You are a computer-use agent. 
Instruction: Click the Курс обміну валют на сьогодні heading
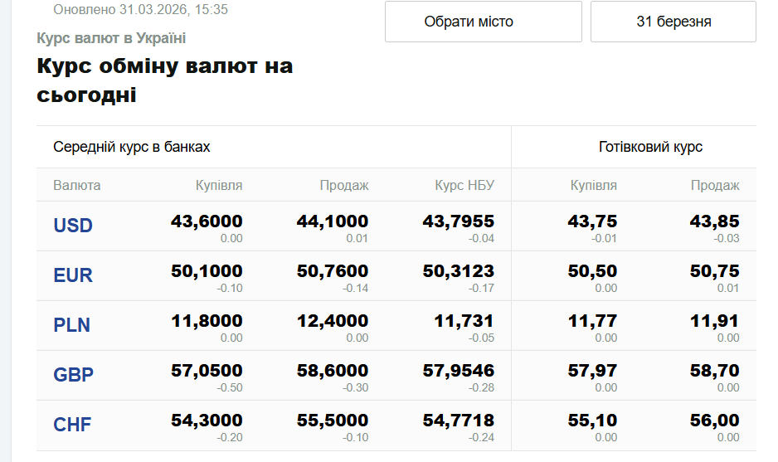(164, 80)
